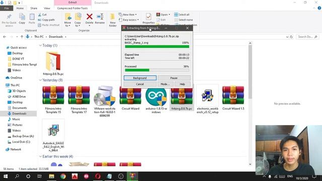Select Downloads in navigation pane
This screenshot has width=322, height=181.
[x=19, y=114]
